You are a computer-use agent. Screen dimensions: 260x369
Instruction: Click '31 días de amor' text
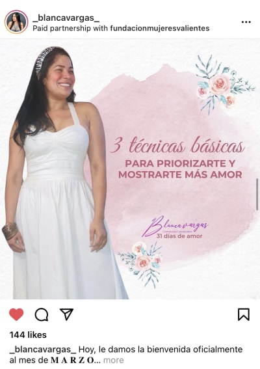point(179,236)
